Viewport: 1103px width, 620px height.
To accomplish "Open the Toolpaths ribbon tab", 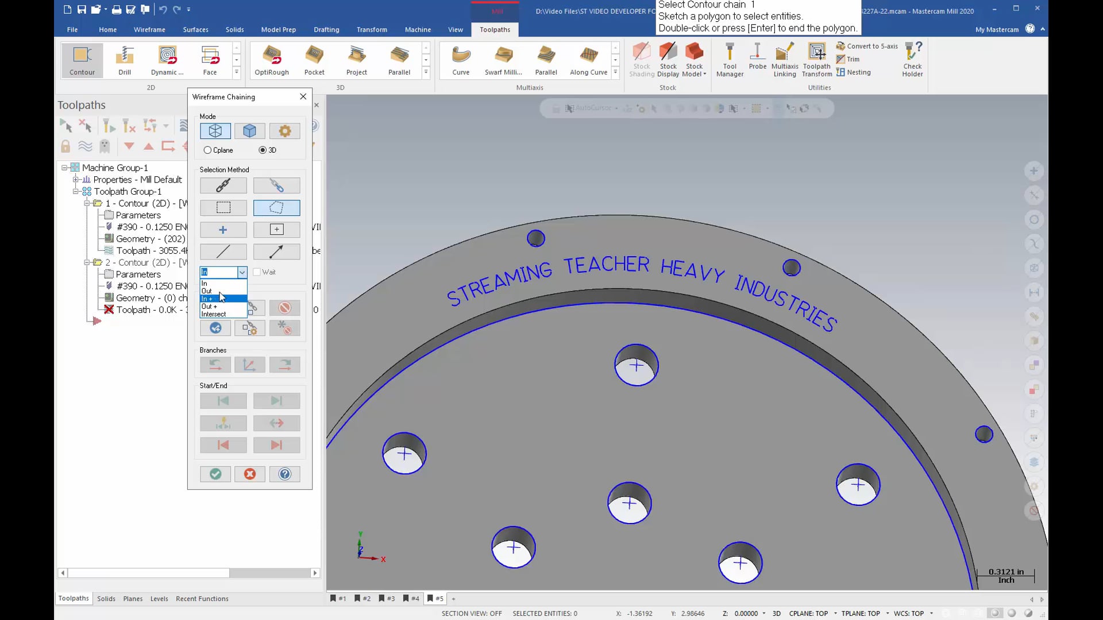I will click(x=494, y=29).
